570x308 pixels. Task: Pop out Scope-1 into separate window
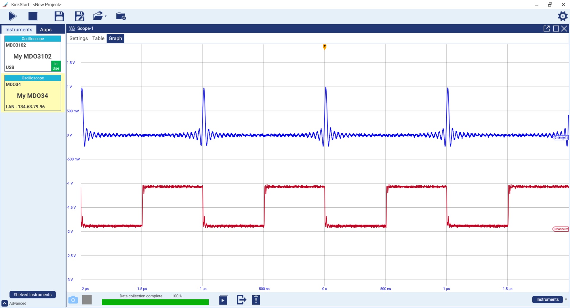(x=547, y=28)
